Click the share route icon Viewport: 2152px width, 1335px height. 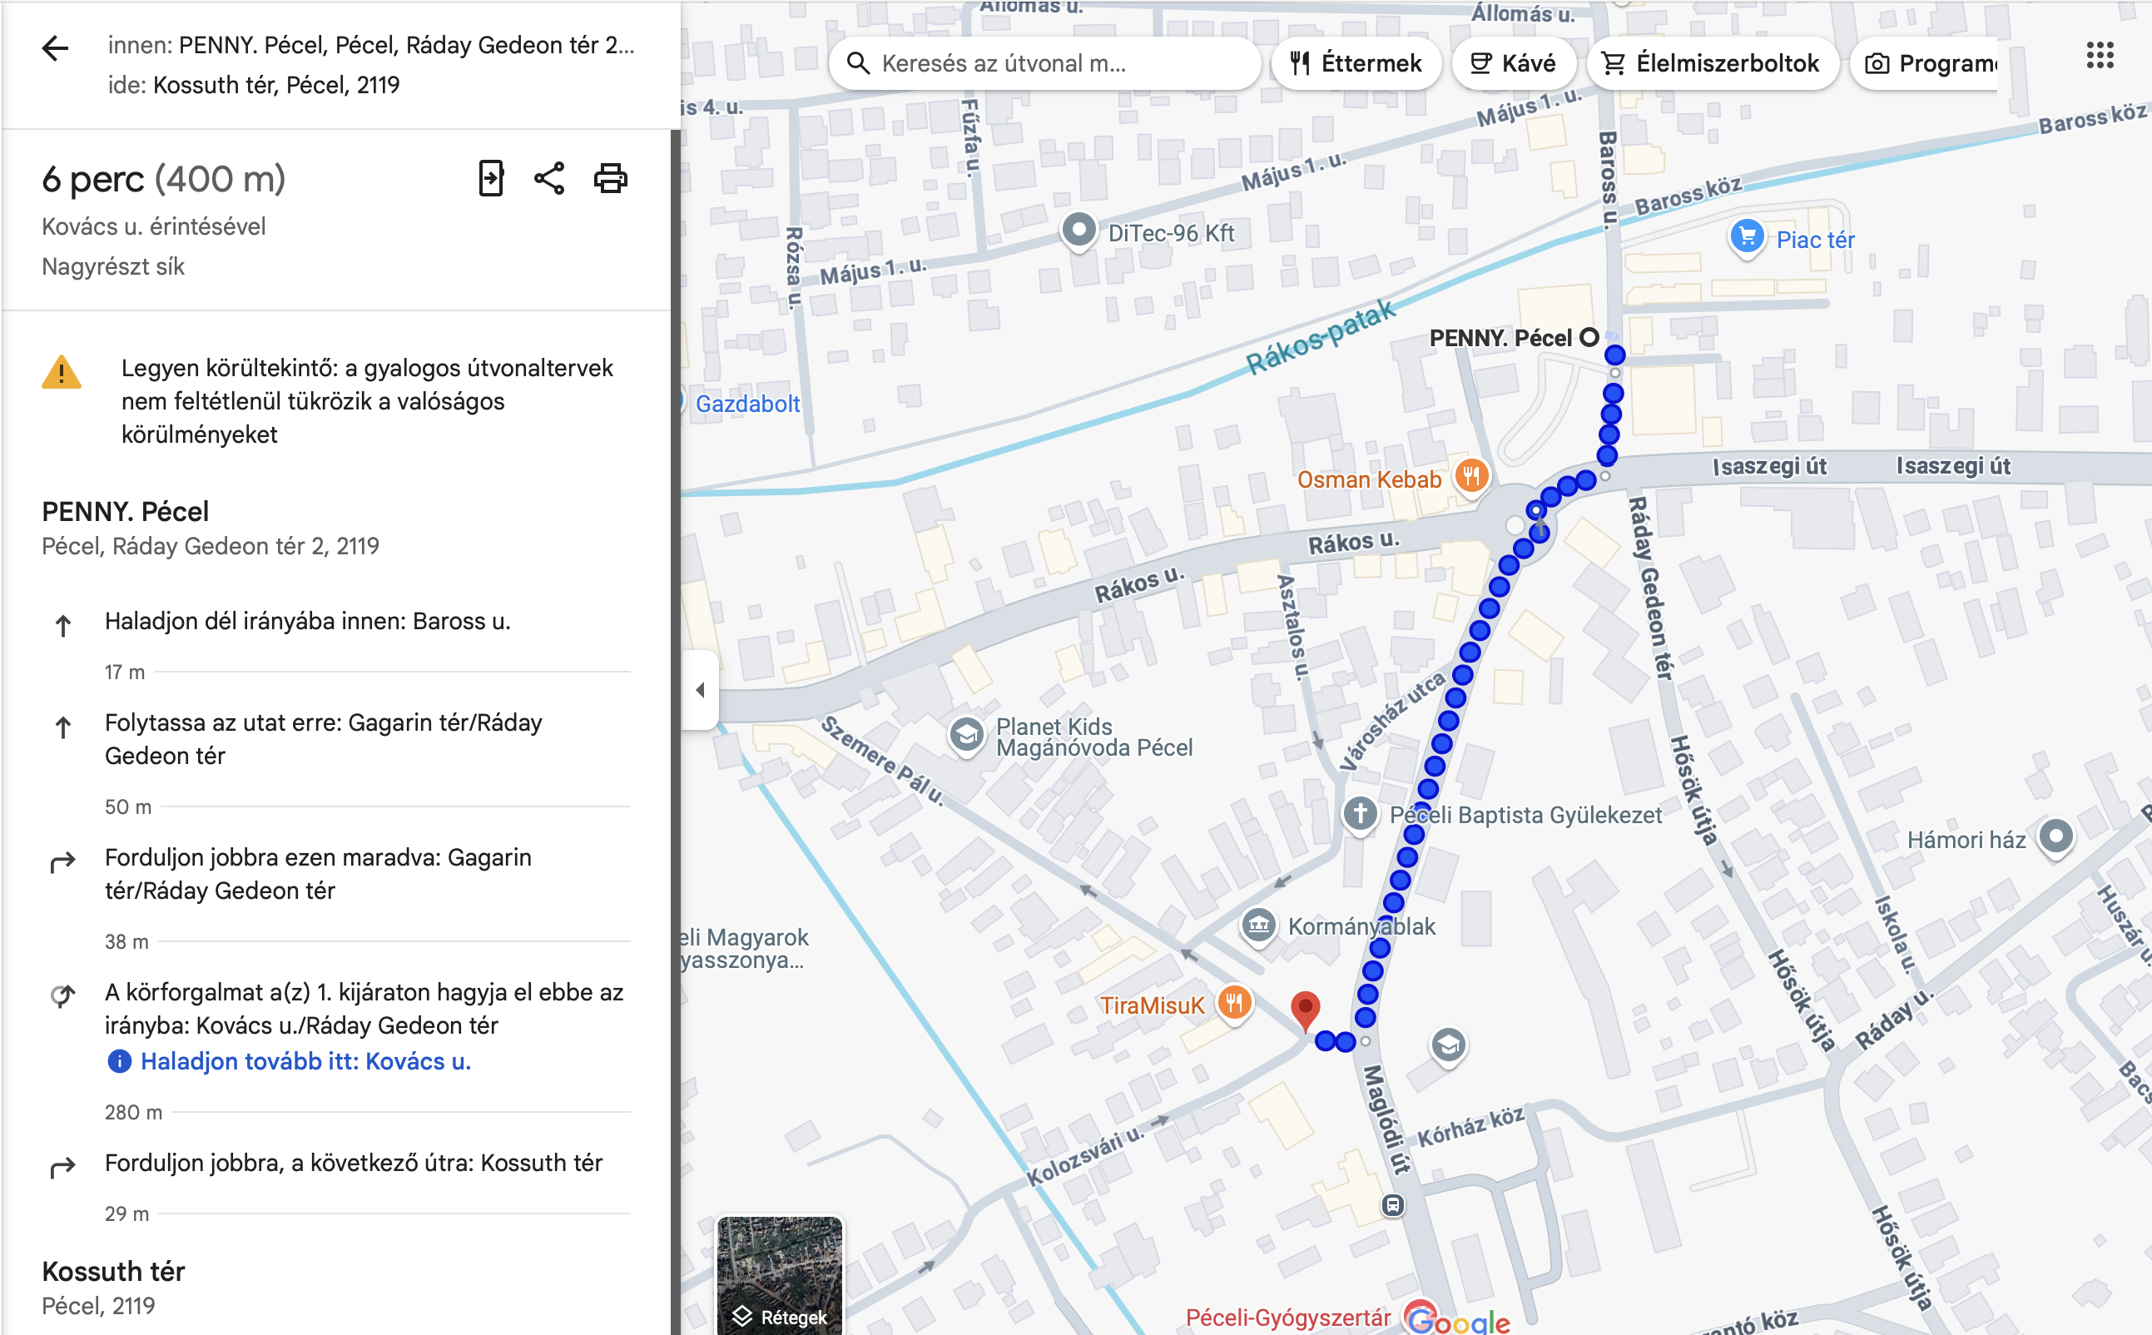(x=549, y=178)
